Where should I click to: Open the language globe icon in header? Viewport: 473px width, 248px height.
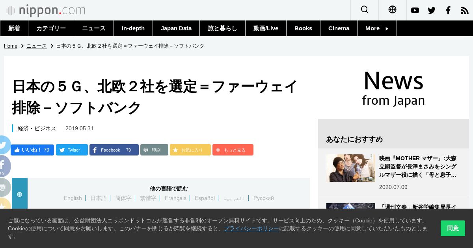tap(392, 10)
